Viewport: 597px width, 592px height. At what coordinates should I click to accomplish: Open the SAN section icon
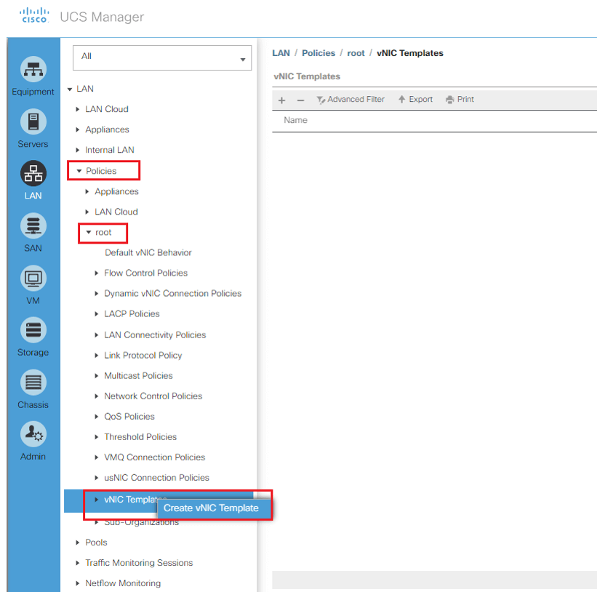click(x=33, y=225)
